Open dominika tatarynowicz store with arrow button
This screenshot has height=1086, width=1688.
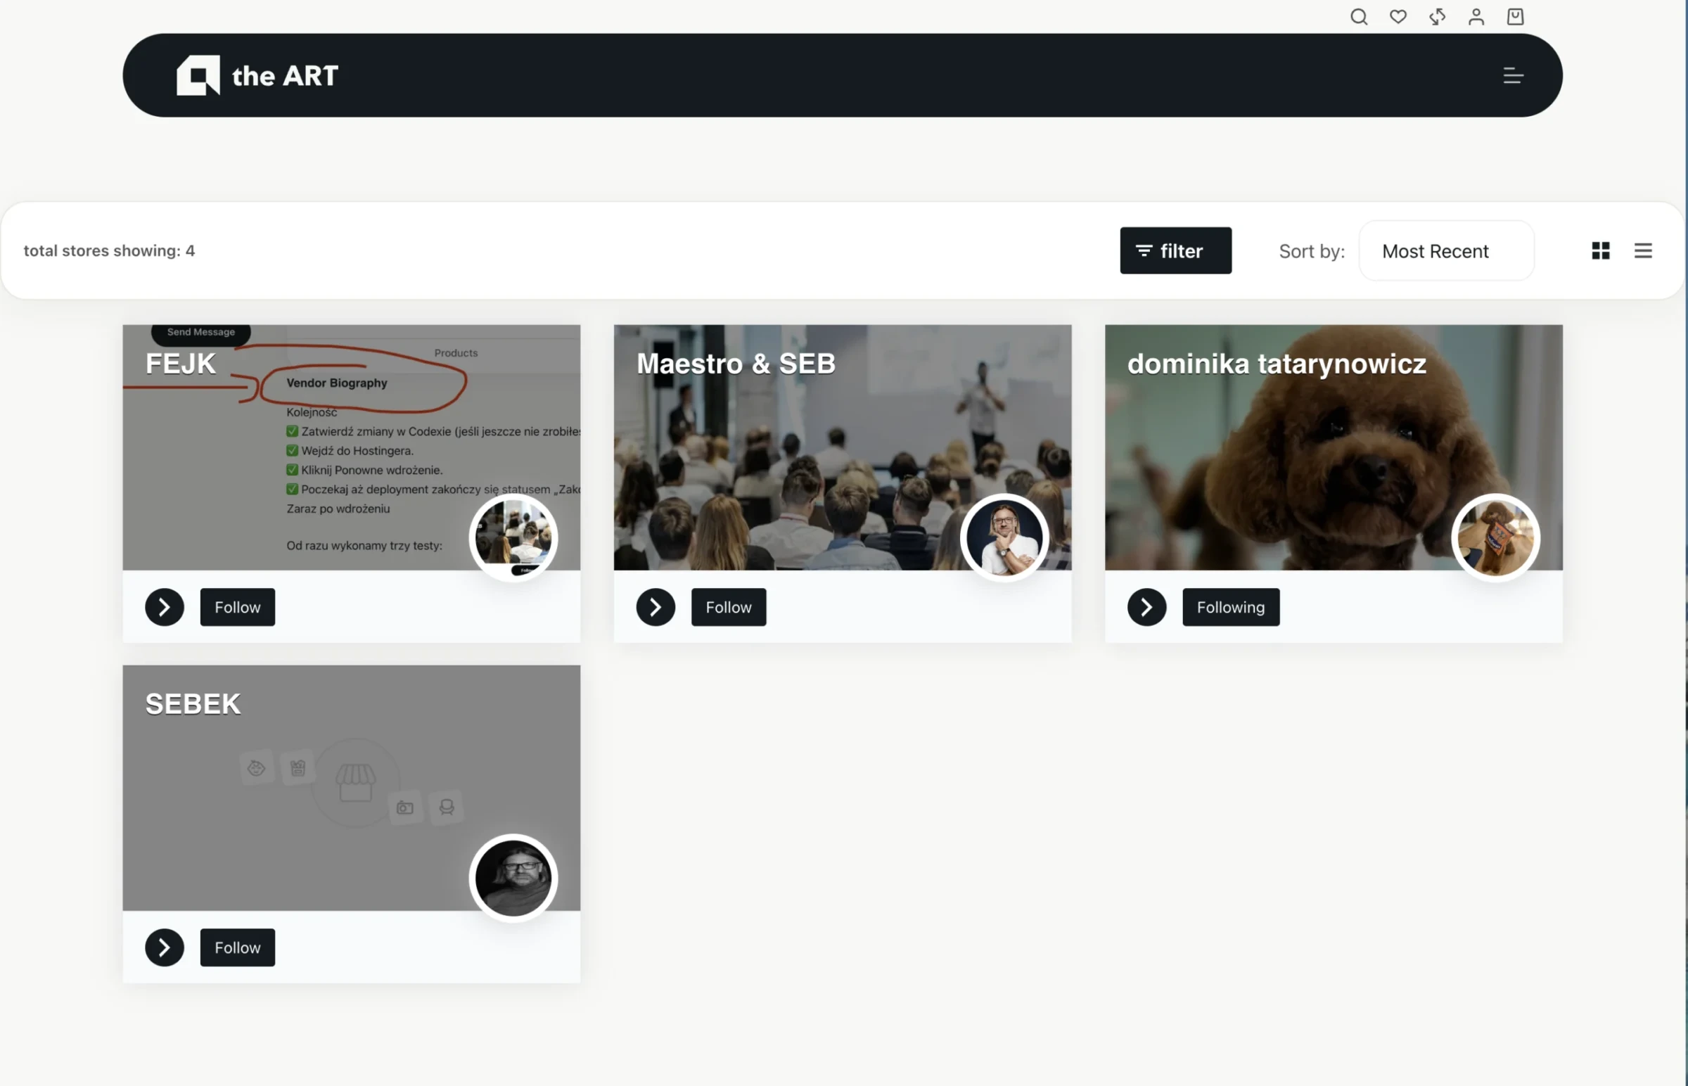point(1146,607)
